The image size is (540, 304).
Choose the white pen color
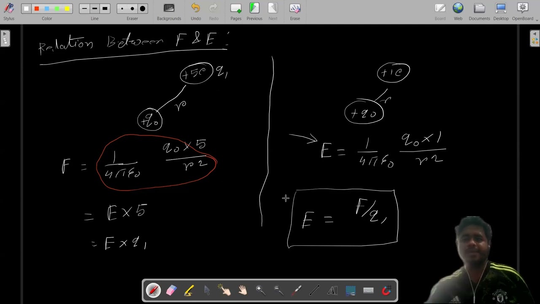click(x=27, y=8)
